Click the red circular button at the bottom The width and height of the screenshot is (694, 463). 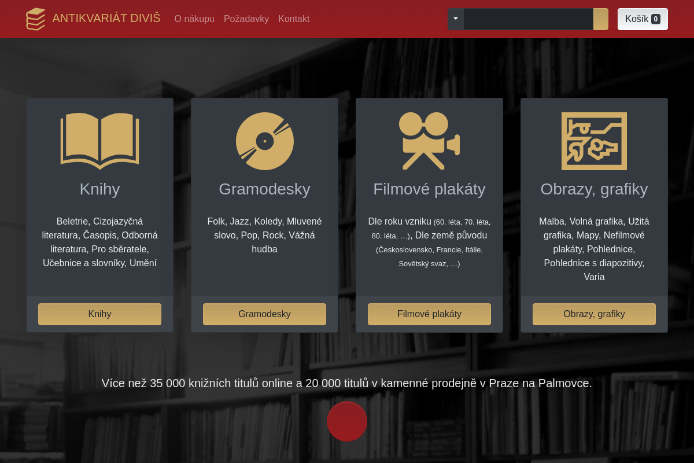click(x=347, y=421)
